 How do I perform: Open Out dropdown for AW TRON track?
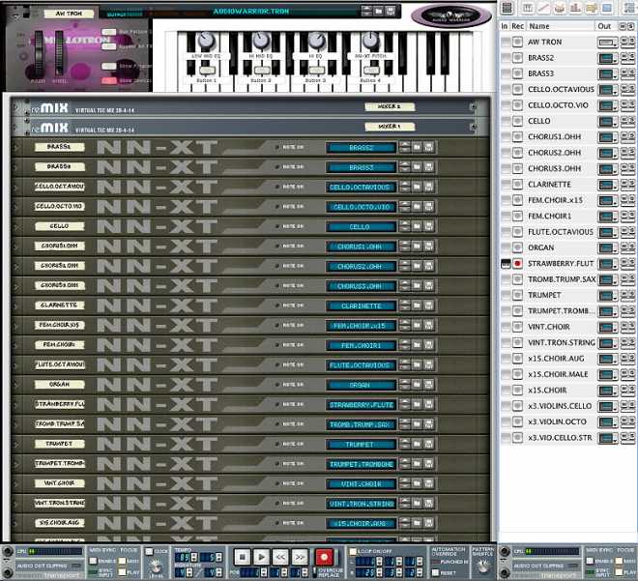click(607, 42)
